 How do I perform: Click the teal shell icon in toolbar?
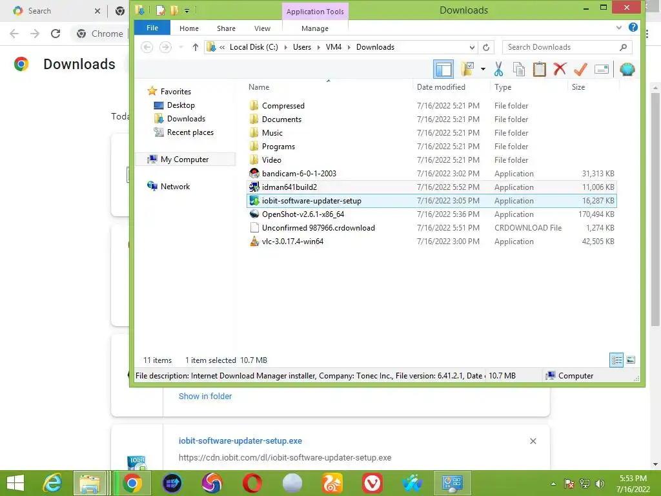627,69
